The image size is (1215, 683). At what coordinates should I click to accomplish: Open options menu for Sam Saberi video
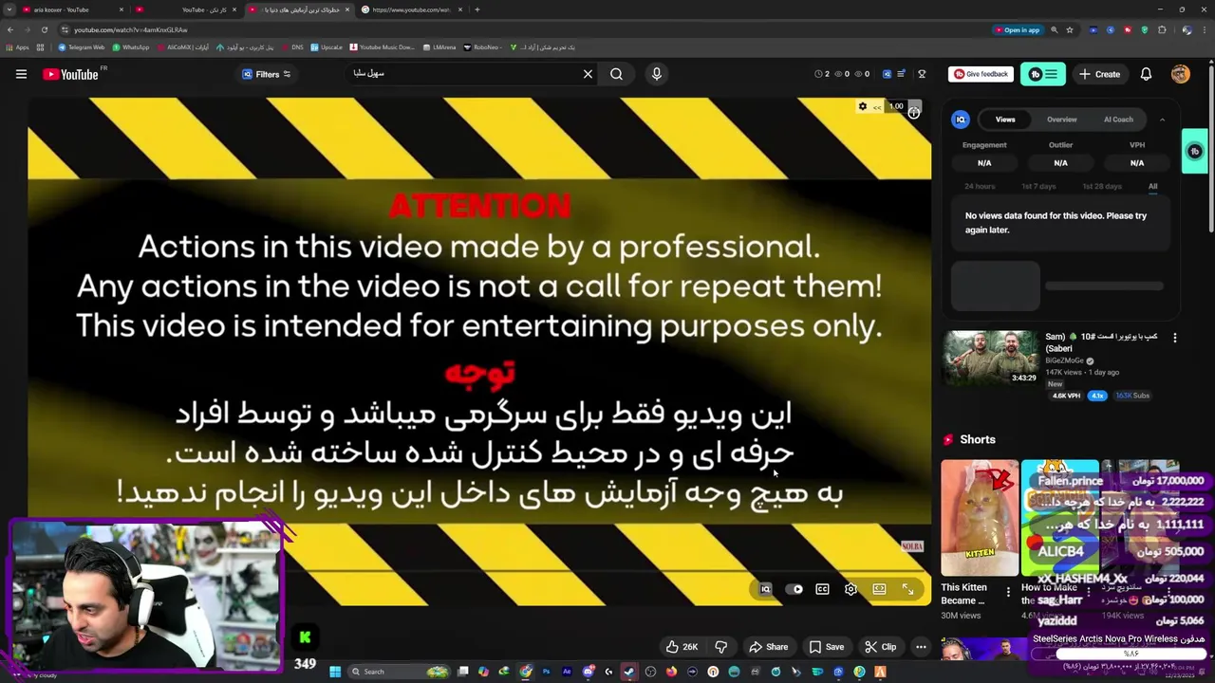click(x=1175, y=338)
